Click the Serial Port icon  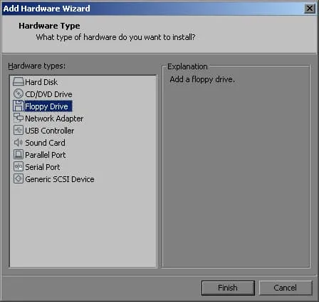pyautogui.click(x=19, y=166)
